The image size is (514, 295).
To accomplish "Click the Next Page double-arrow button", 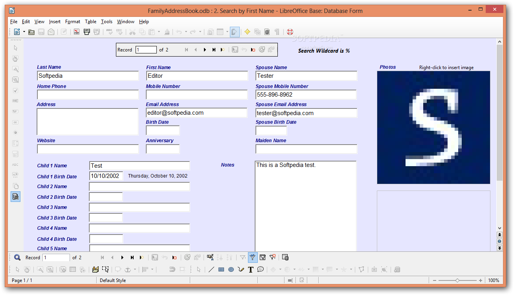I will click(499, 248).
